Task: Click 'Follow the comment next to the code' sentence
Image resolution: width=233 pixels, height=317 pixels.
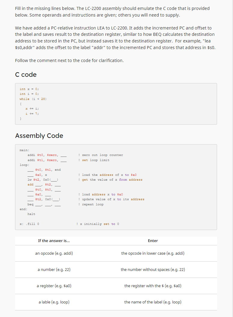Action: [69, 61]
